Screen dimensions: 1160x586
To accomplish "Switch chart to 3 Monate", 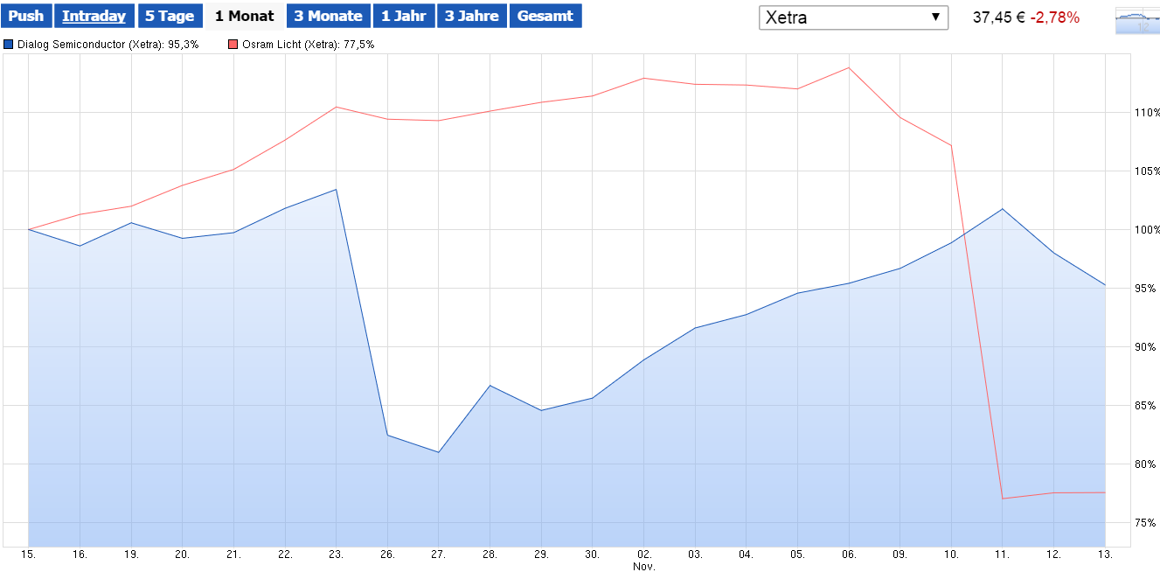I will pyautogui.click(x=328, y=16).
